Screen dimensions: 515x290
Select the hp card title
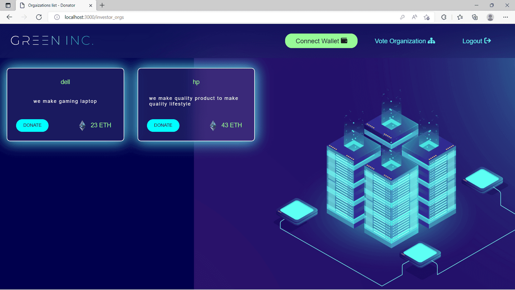click(196, 82)
